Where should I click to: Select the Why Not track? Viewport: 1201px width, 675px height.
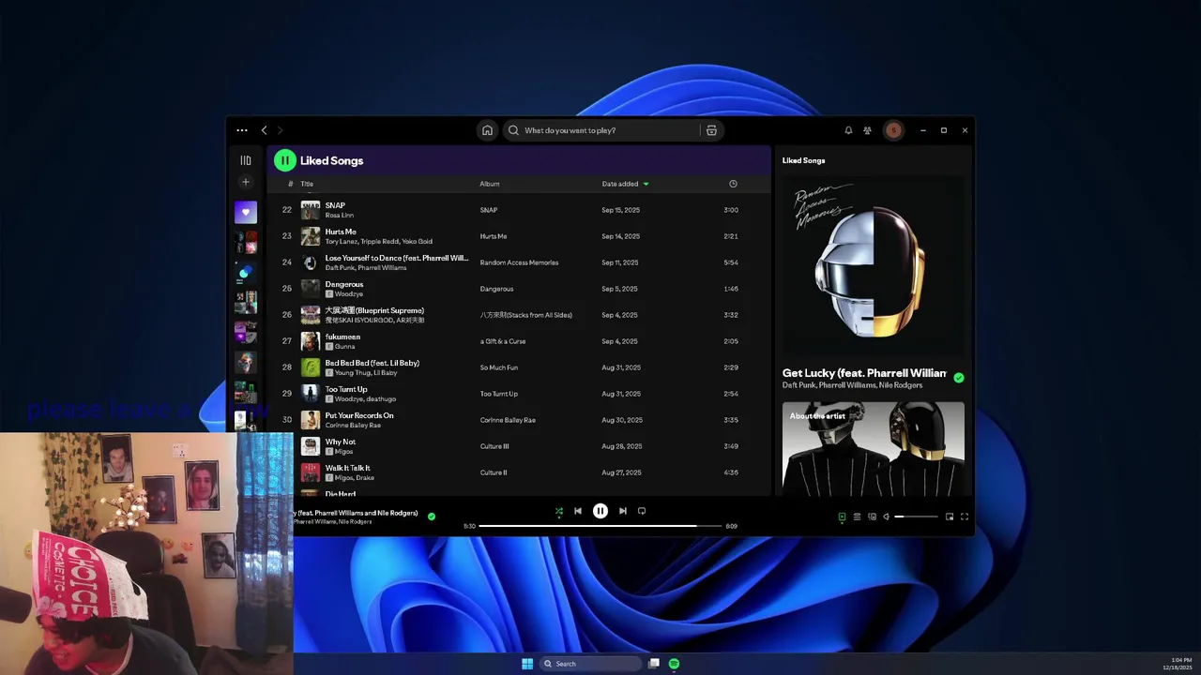click(x=521, y=446)
